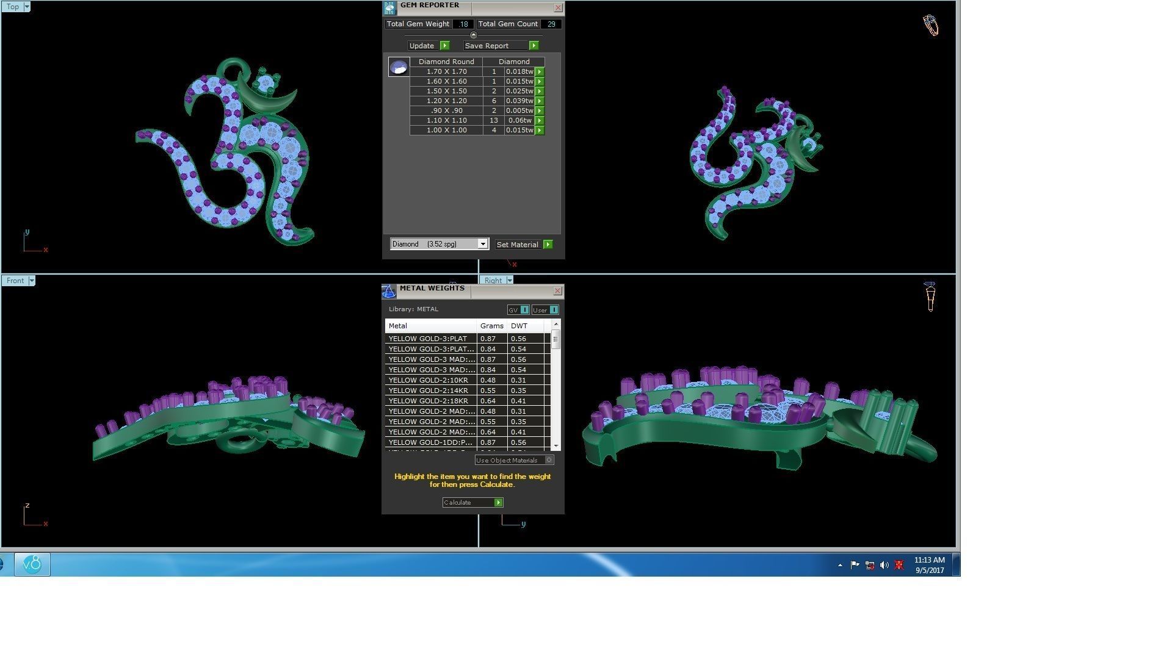Click the Metal Weights title icon
The width and height of the screenshot is (1172, 659).
tap(389, 291)
